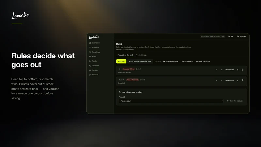Click the Add rule button
The height and width of the screenshot is (147, 261).
121,61
